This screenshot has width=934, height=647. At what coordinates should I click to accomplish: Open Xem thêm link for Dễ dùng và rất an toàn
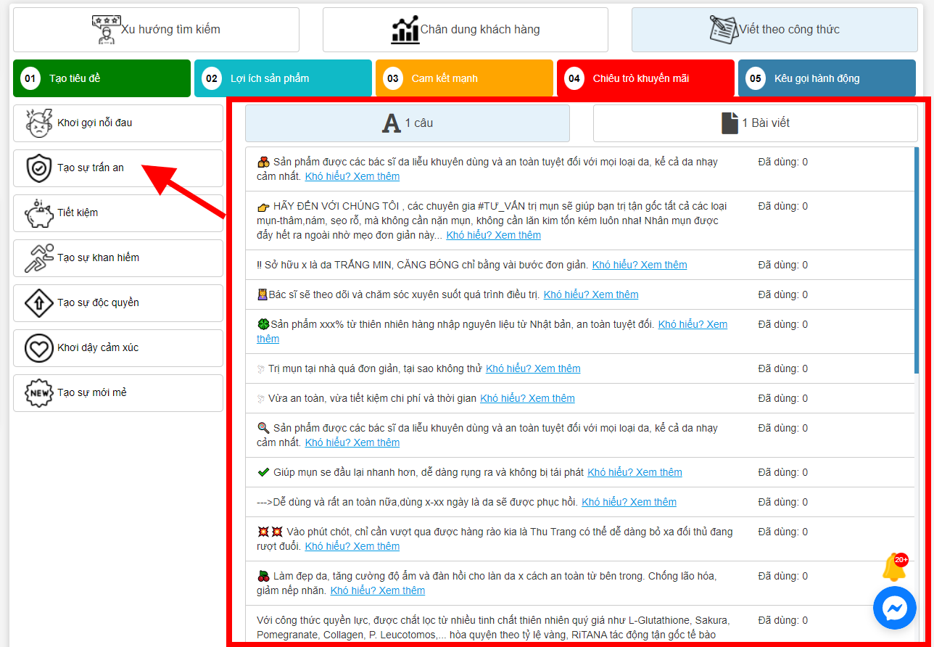tap(629, 502)
